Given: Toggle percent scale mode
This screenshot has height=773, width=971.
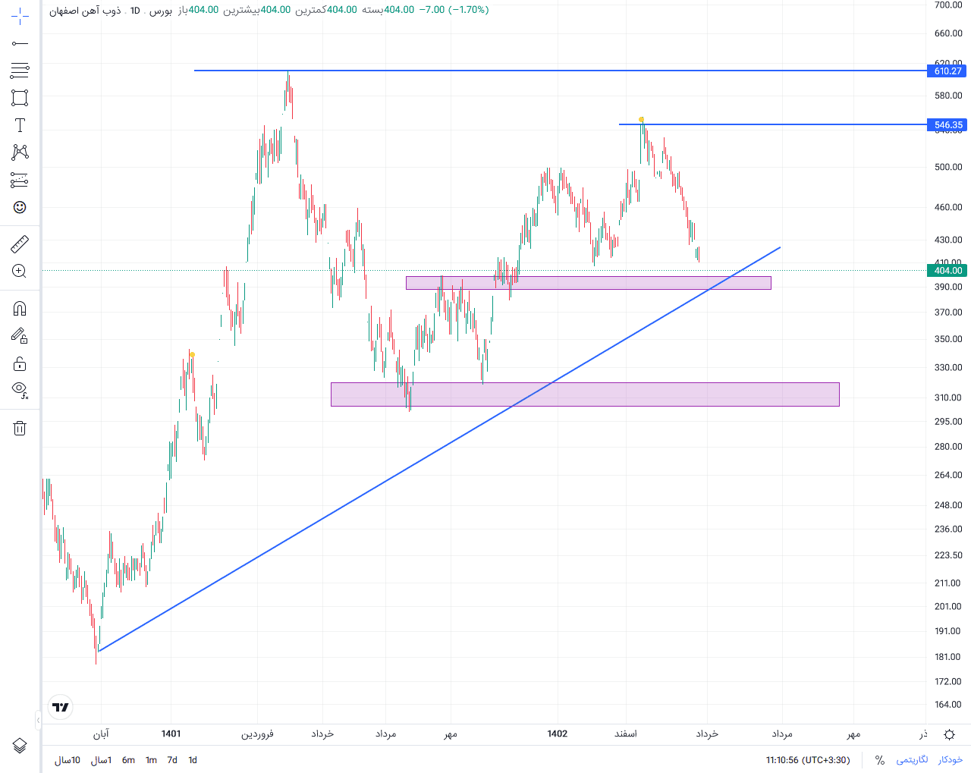Looking at the screenshot, I should coord(880,760).
